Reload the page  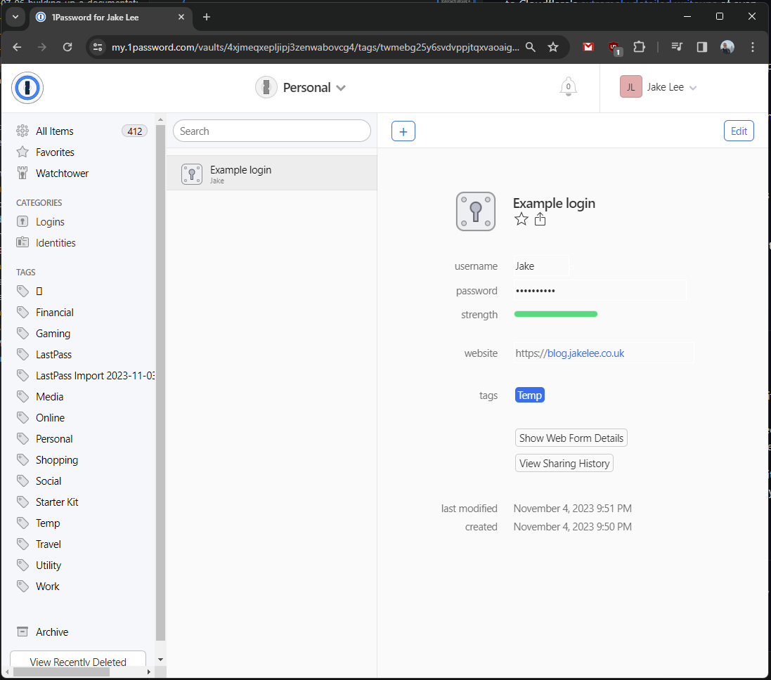(67, 46)
